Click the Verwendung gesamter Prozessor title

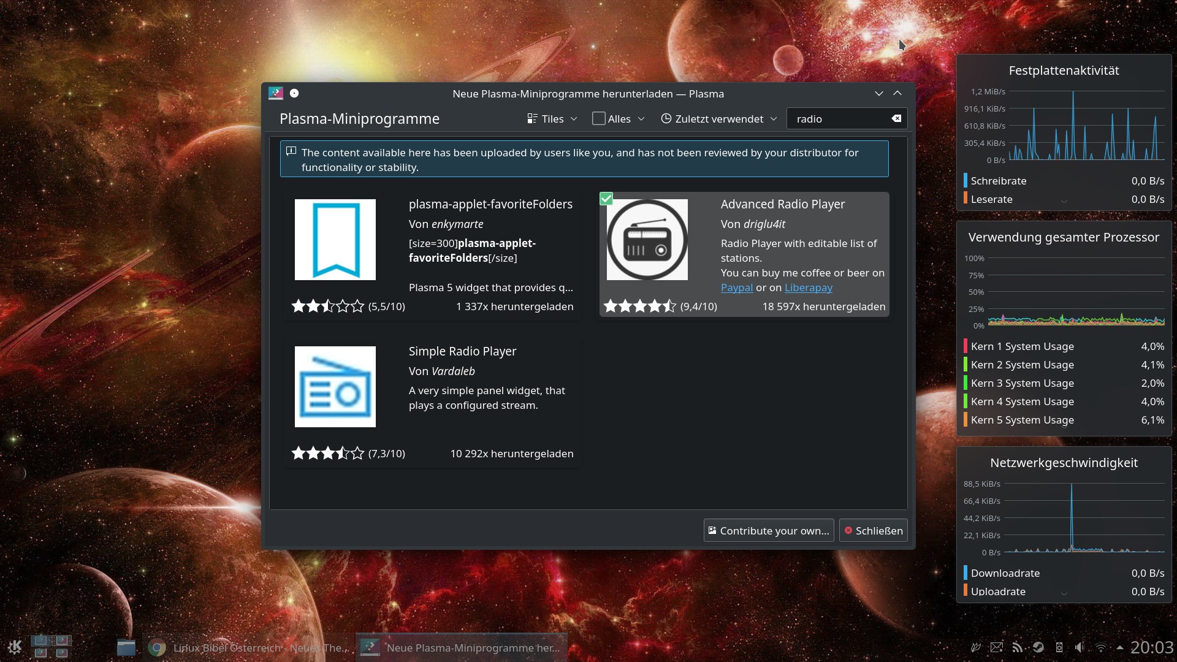point(1064,237)
